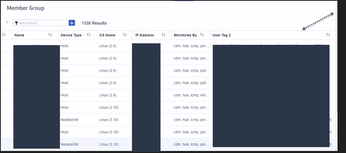The image size is (346, 153).
Task: Sort by Name column arrows
Action: pyautogui.click(x=50, y=35)
